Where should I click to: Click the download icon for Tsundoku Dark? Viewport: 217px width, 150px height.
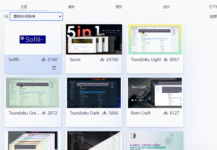(x=105, y=113)
